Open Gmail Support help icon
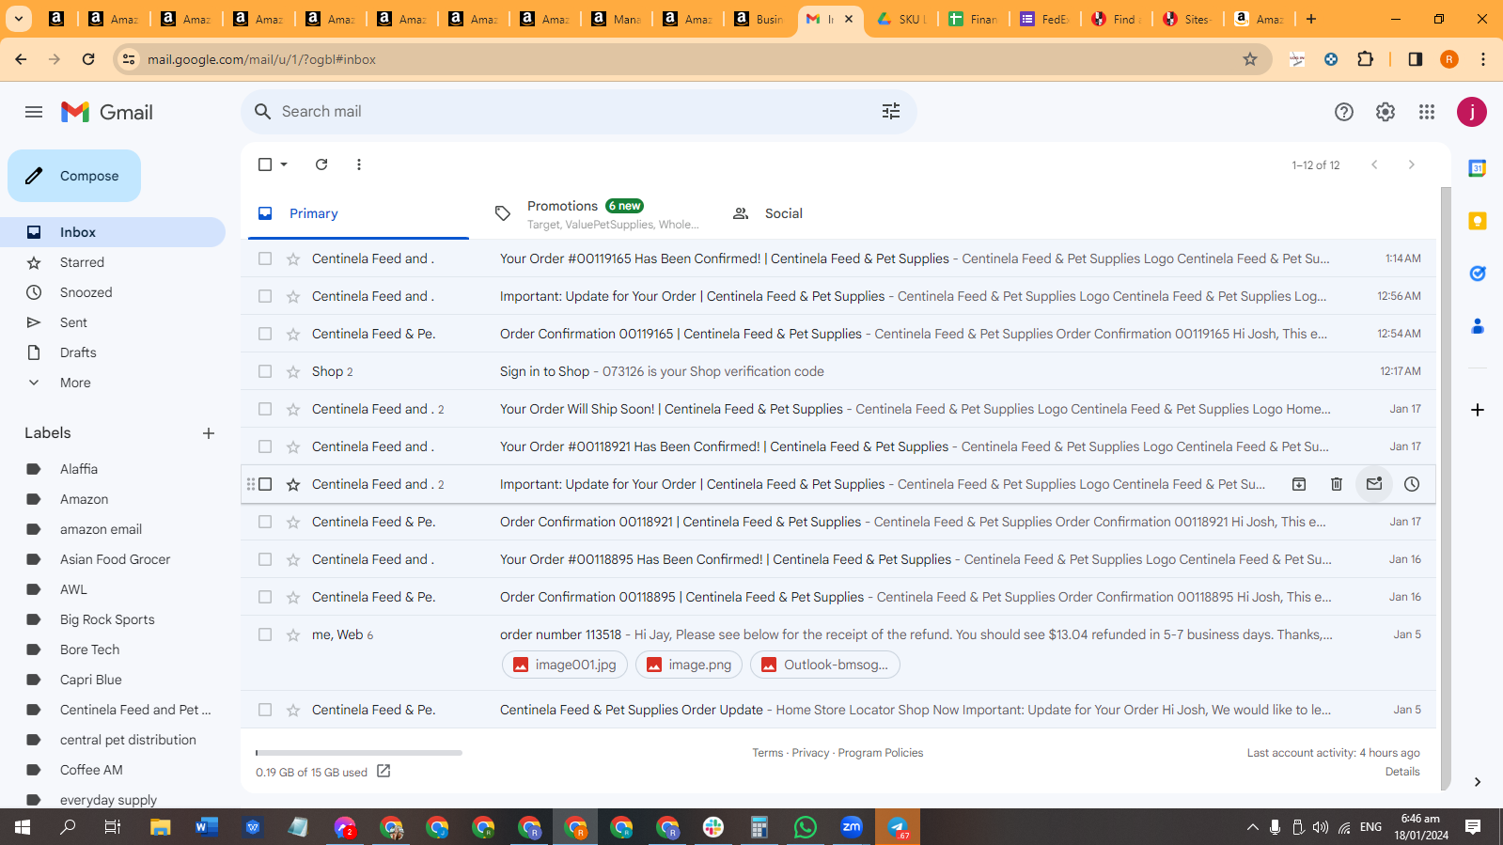 click(1344, 112)
